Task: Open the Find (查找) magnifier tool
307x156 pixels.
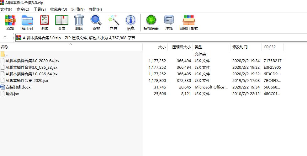Action: (96, 20)
